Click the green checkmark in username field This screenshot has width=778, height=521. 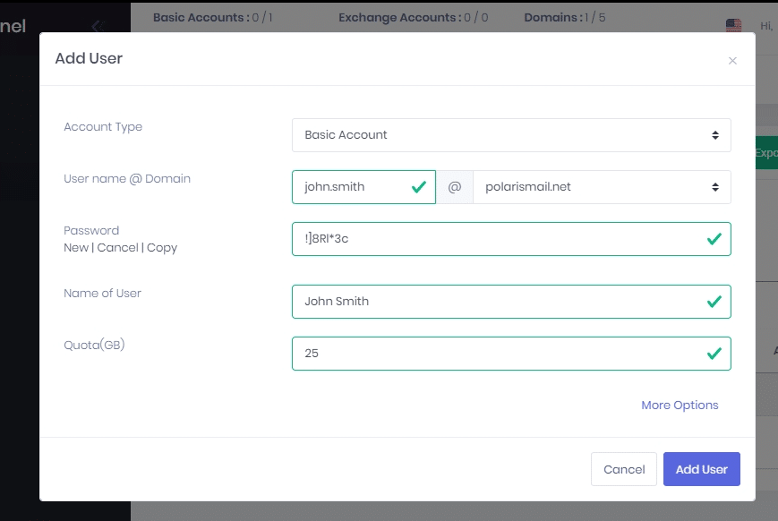point(418,187)
